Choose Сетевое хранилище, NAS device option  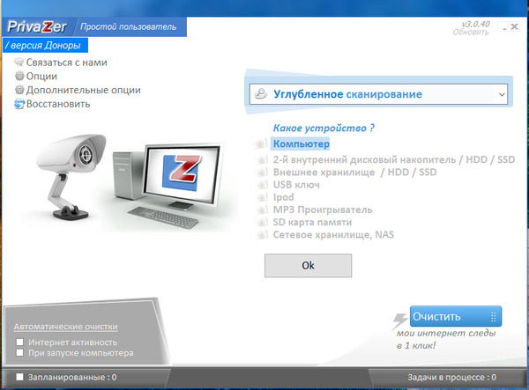[333, 235]
